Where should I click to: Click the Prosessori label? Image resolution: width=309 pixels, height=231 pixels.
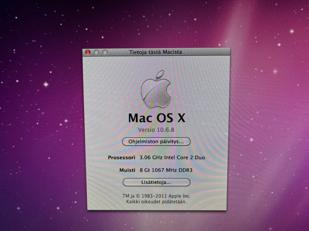121,158
